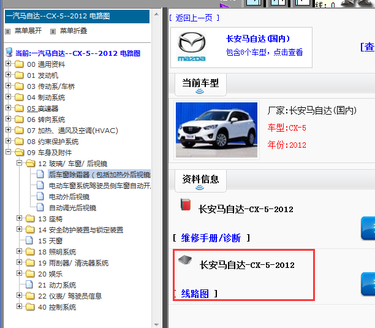Select the 资料信息 tab
This screenshot has height=328, width=375.
pyautogui.click(x=200, y=181)
